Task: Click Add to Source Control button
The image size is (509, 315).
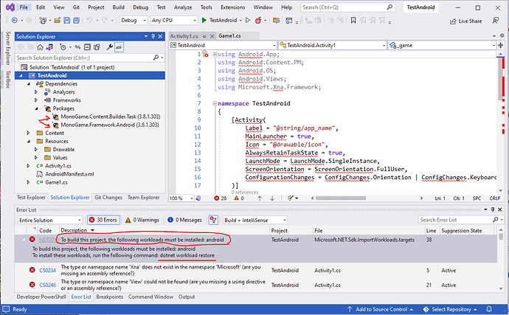Action: tap(381, 309)
